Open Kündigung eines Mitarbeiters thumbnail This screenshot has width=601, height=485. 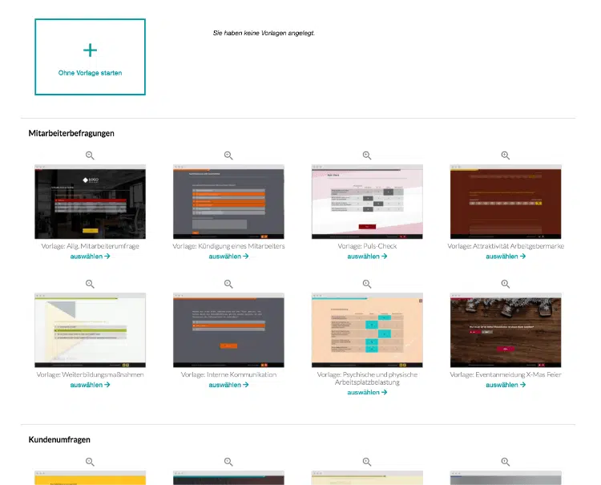click(228, 202)
